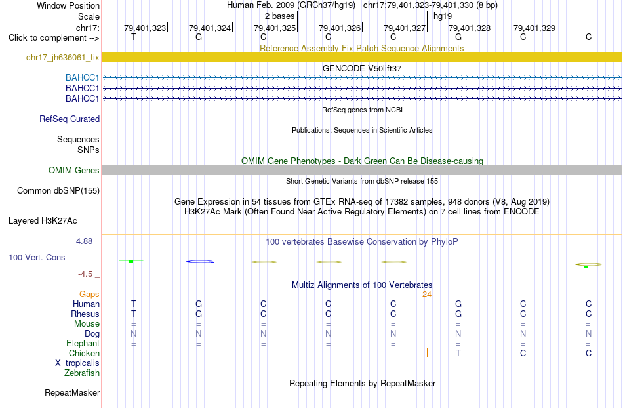The image size is (623, 408).
Task: Click the orange 'Gaps' row label
Action: 89,294
